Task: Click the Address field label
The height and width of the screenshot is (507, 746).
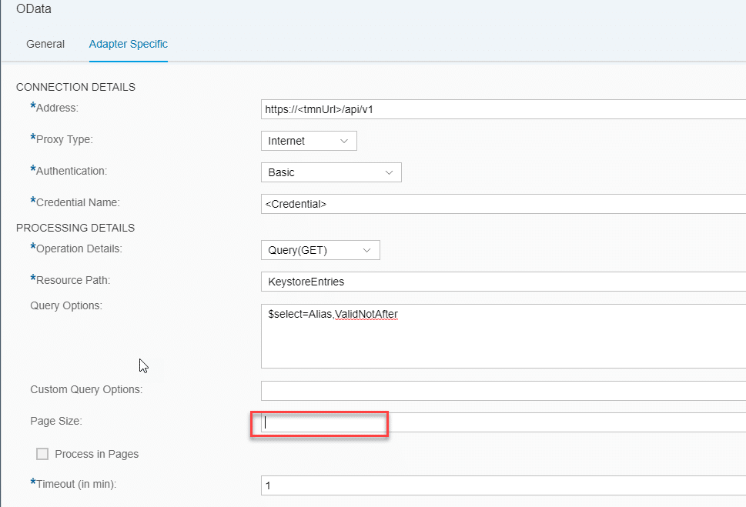Action: point(57,108)
